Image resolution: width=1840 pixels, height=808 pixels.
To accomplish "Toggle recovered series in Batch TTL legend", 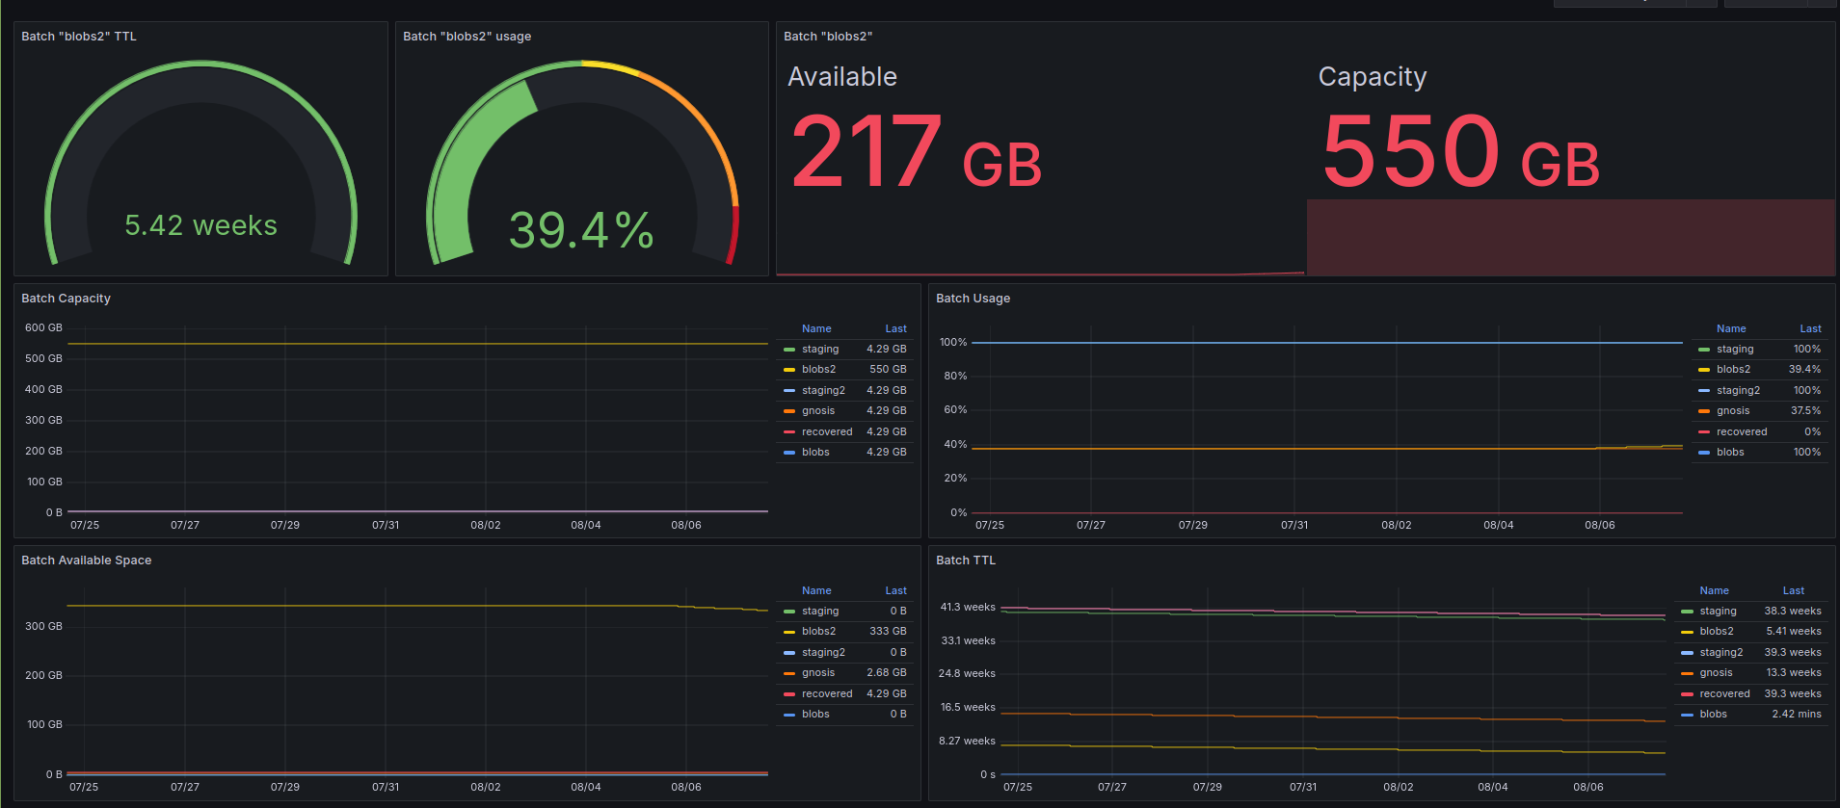I will [x=1725, y=694].
